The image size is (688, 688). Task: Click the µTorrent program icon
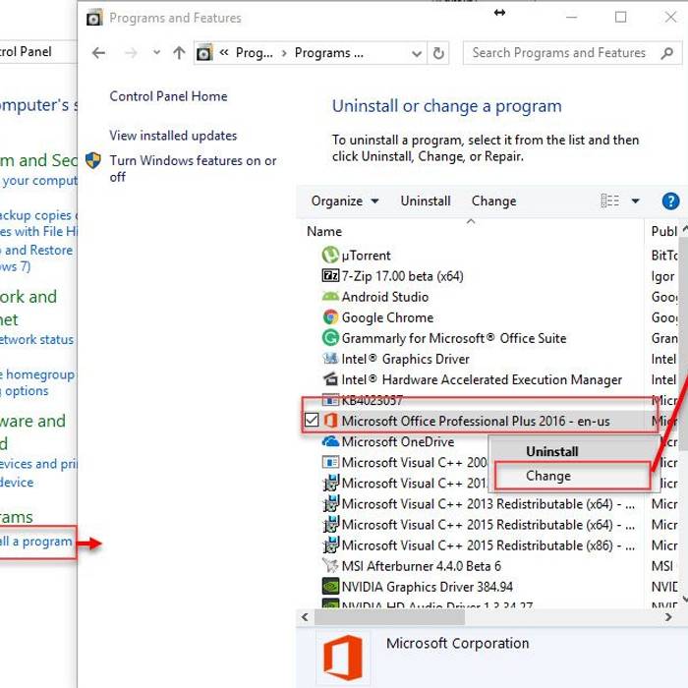click(x=330, y=256)
